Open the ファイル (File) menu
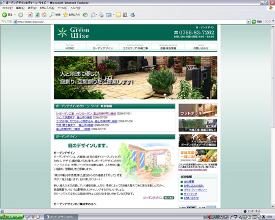 [7, 8]
